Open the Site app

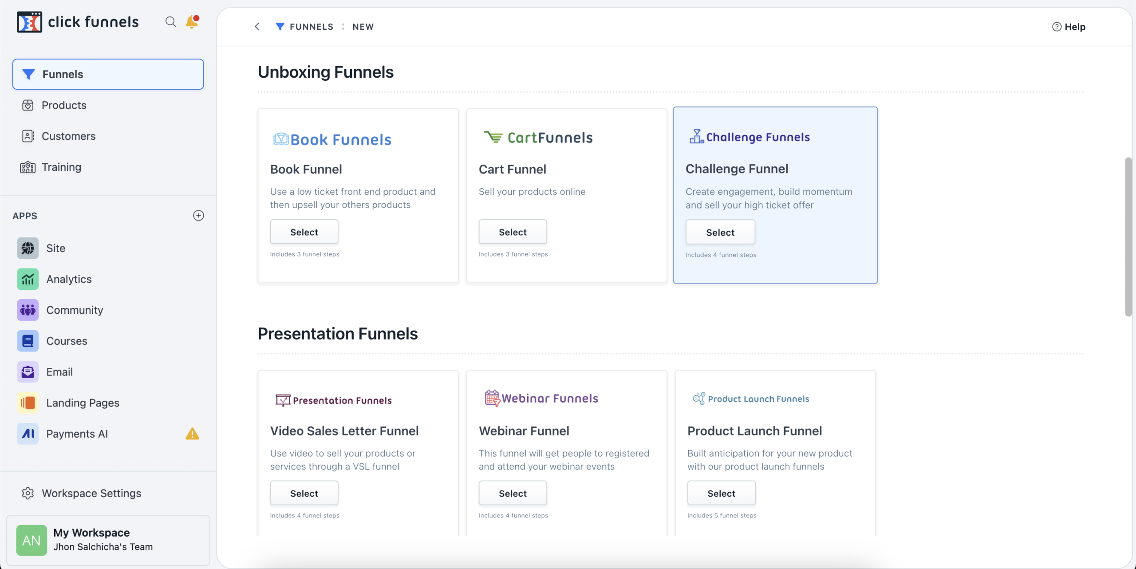[x=108, y=248]
